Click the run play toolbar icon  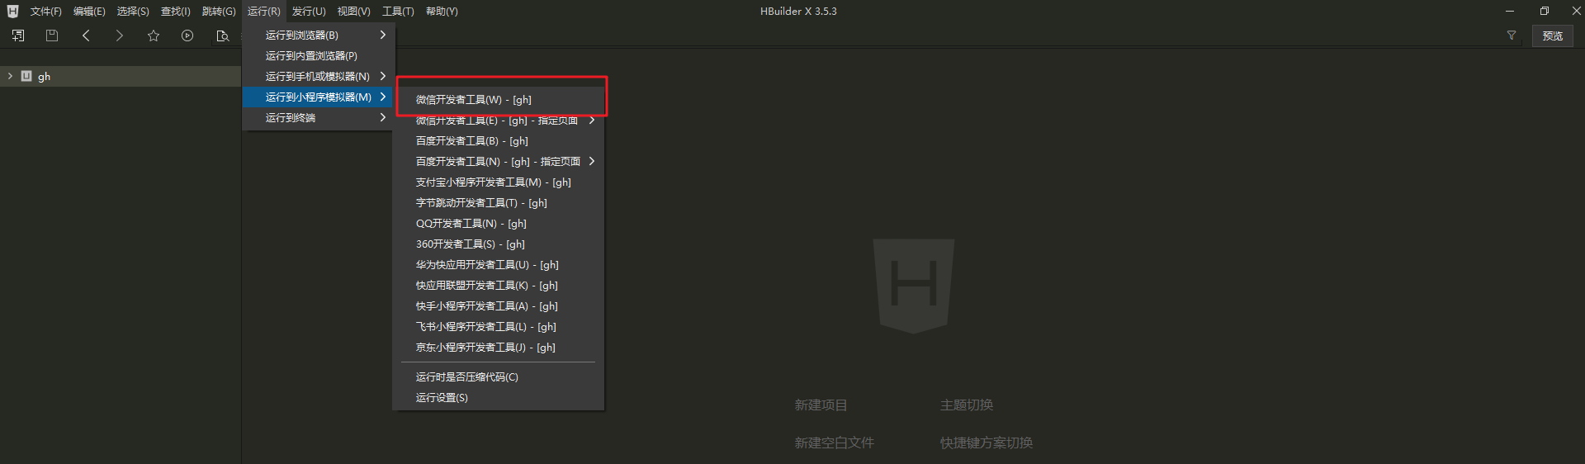point(187,36)
